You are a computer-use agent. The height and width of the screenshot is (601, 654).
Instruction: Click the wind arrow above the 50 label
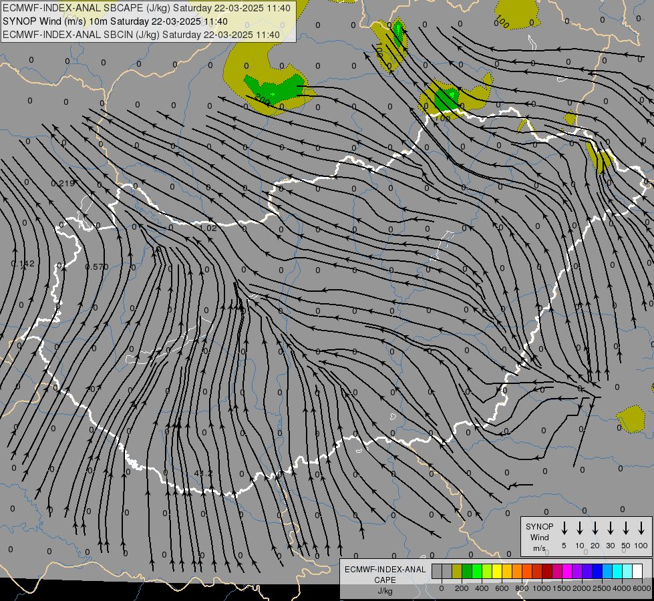626,528
